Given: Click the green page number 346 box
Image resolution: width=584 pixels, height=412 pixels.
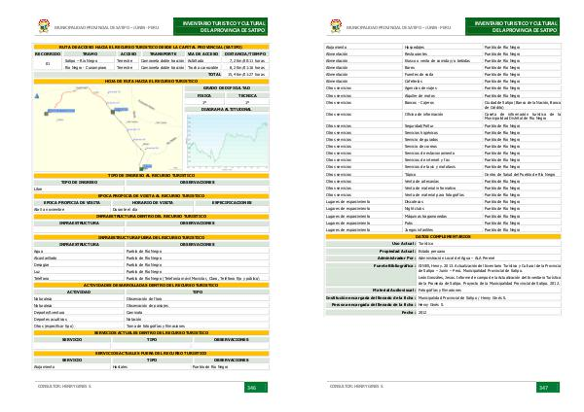Looking at the screenshot, I should pyautogui.click(x=255, y=388).
